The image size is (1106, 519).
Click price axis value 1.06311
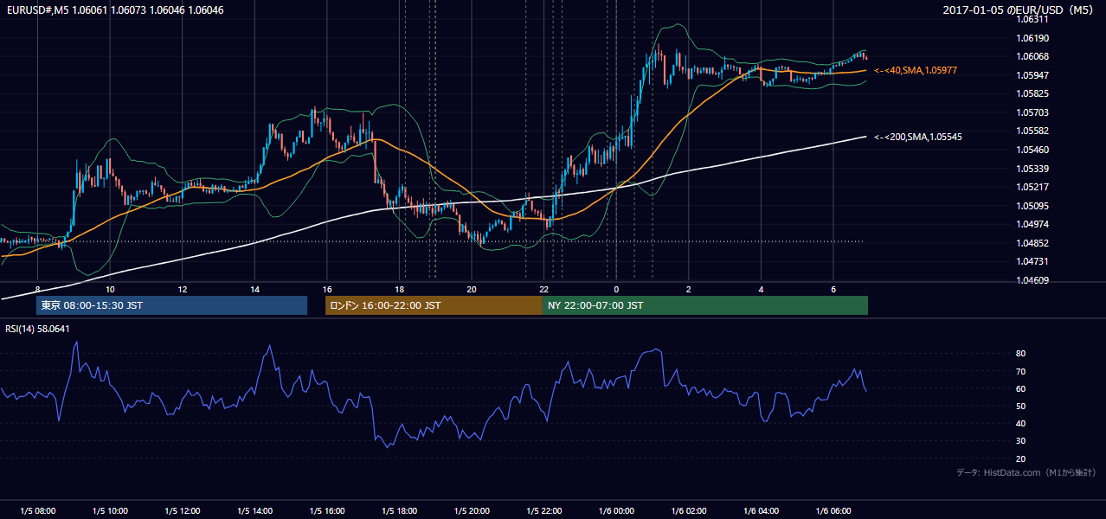(1032, 19)
